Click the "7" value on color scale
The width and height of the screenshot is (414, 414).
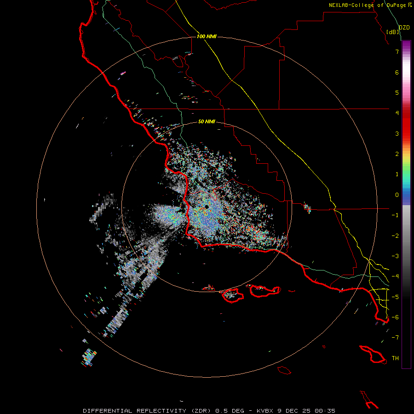coord(397,52)
